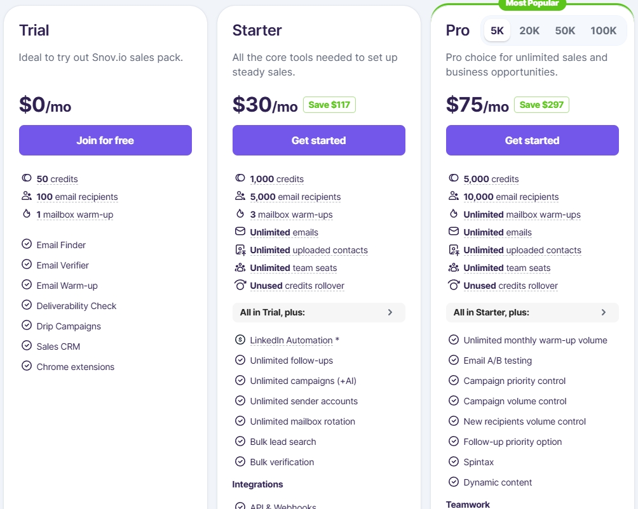Click the envelope icon beside Starter Unlimited emails

240,232
